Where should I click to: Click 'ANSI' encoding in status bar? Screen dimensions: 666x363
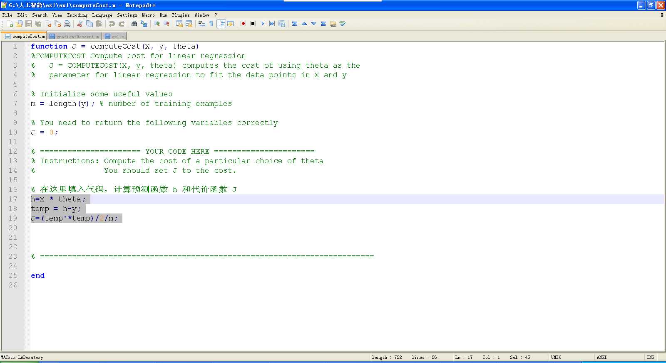pos(601,357)
